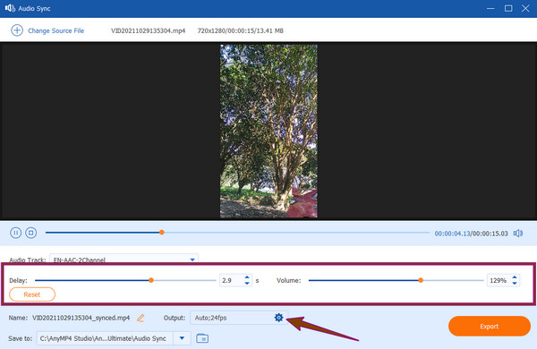Click the Volume slider handle
The width and height of the screenshot is (537, 349).
tap(421, 280)
